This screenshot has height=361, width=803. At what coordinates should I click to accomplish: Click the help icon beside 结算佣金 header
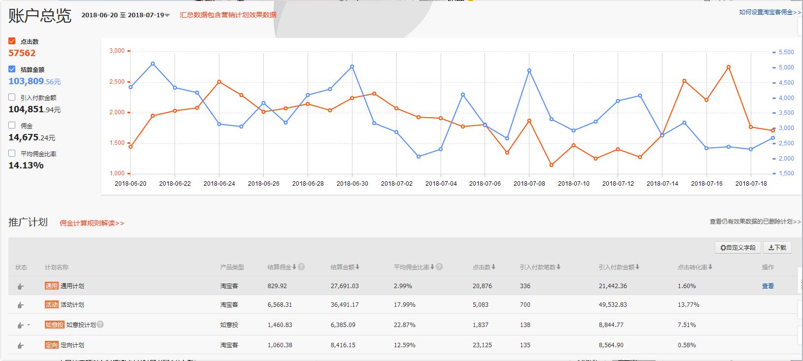pyautogui.click(x=301, y=267)
